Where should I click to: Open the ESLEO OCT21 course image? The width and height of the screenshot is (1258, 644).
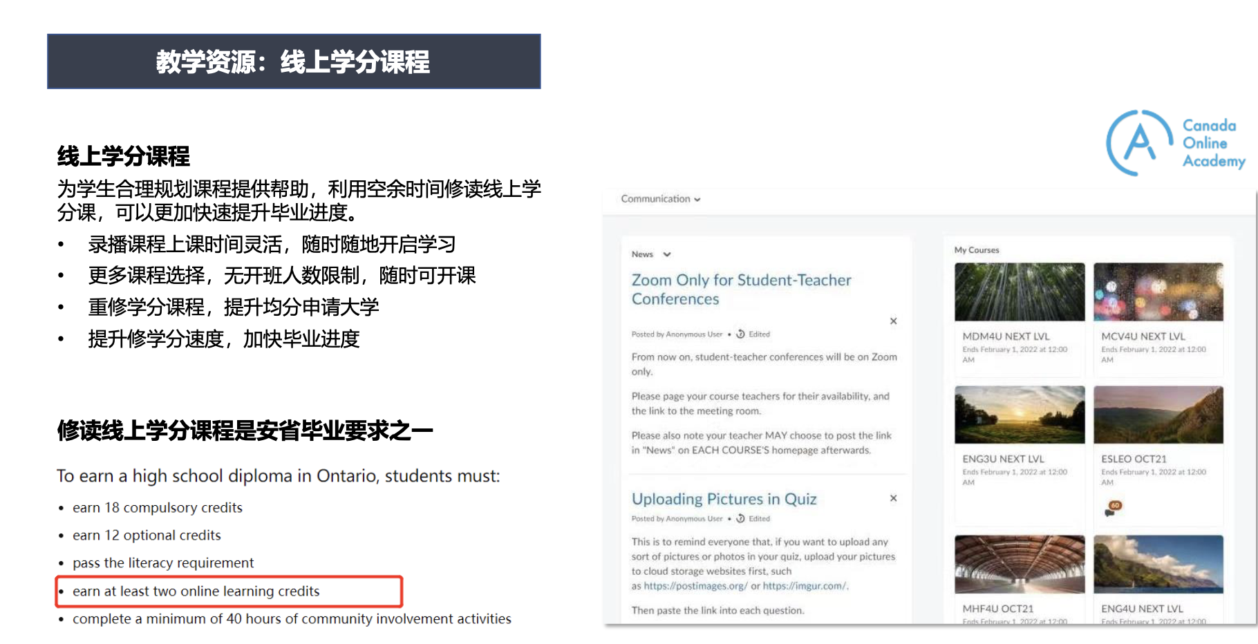(x=1158, y=415)
